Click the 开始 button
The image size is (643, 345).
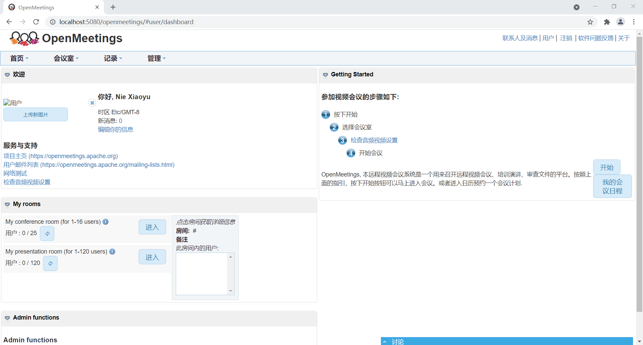(x=606, y=167)
